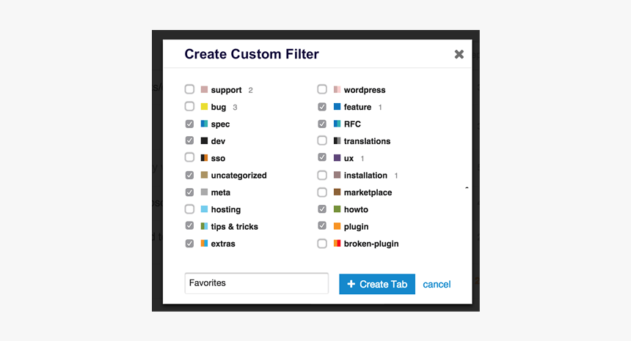Click the count 2 next to support

click(x=250, y=90)
